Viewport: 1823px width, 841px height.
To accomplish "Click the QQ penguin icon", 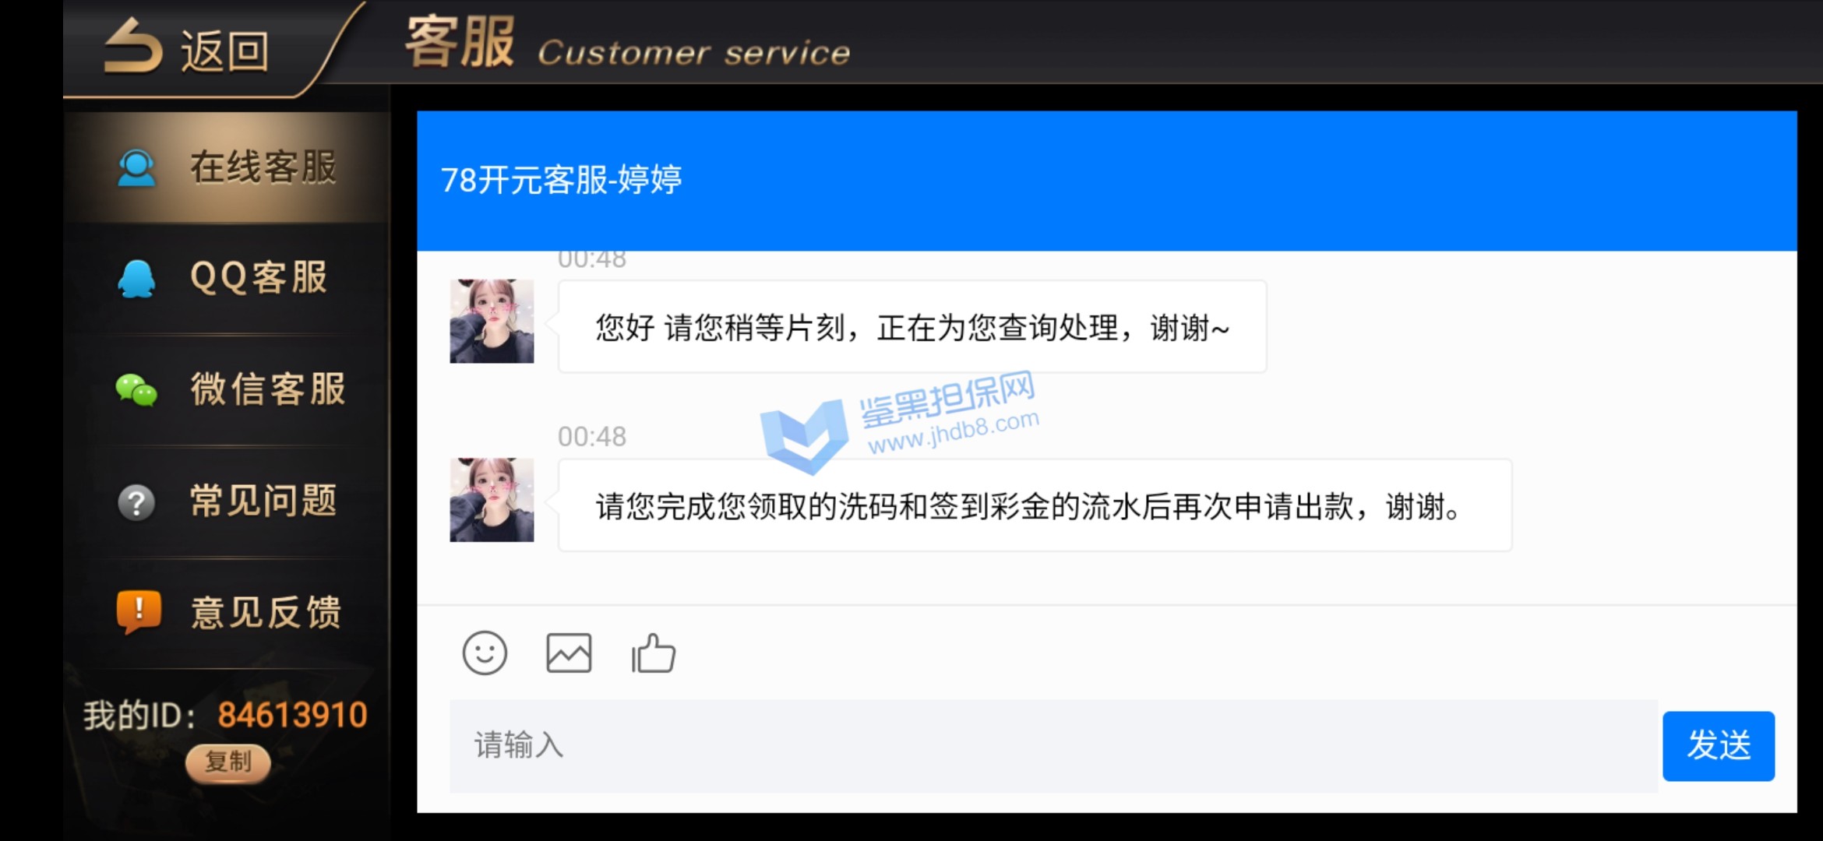I will point(136,279).
